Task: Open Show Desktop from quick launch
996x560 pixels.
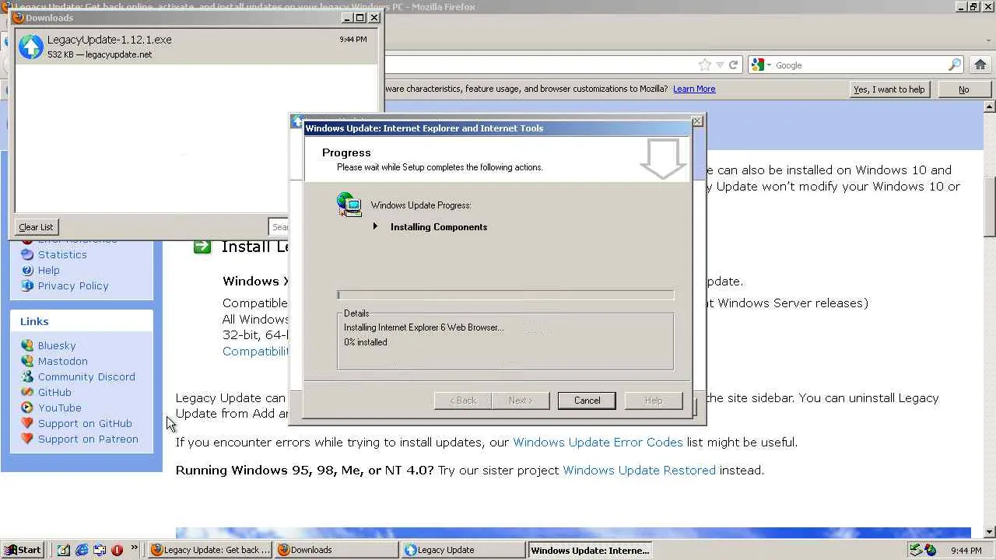Action: click(x=64, y=550)
